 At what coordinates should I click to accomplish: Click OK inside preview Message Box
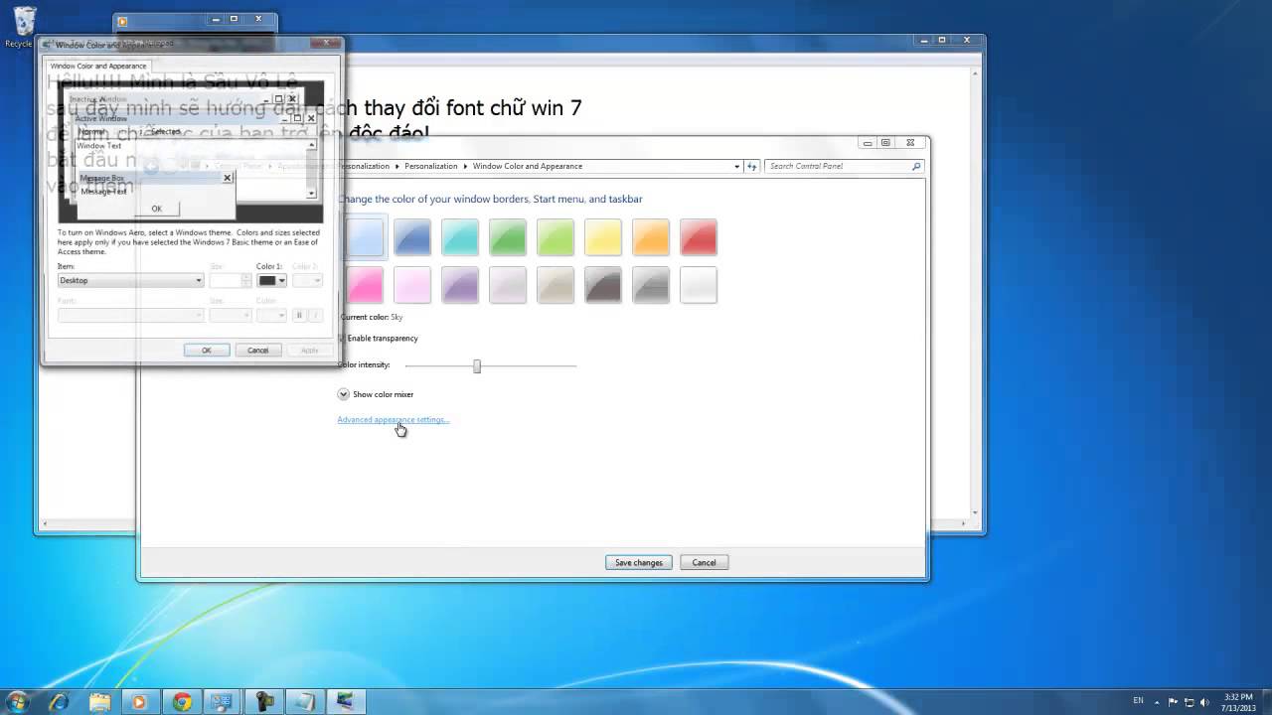pyautogui.click(x=156, y=209)
